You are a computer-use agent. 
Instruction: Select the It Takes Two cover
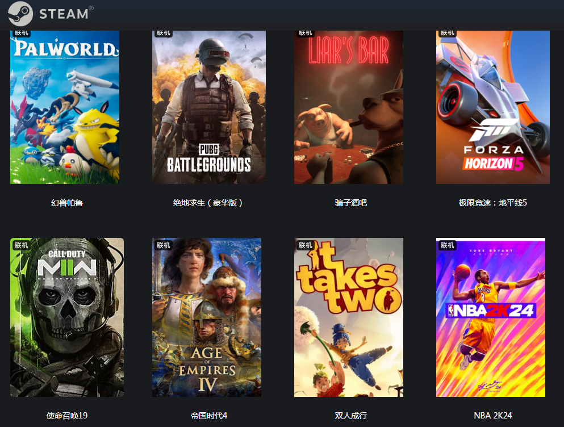(x=349, y=317)
